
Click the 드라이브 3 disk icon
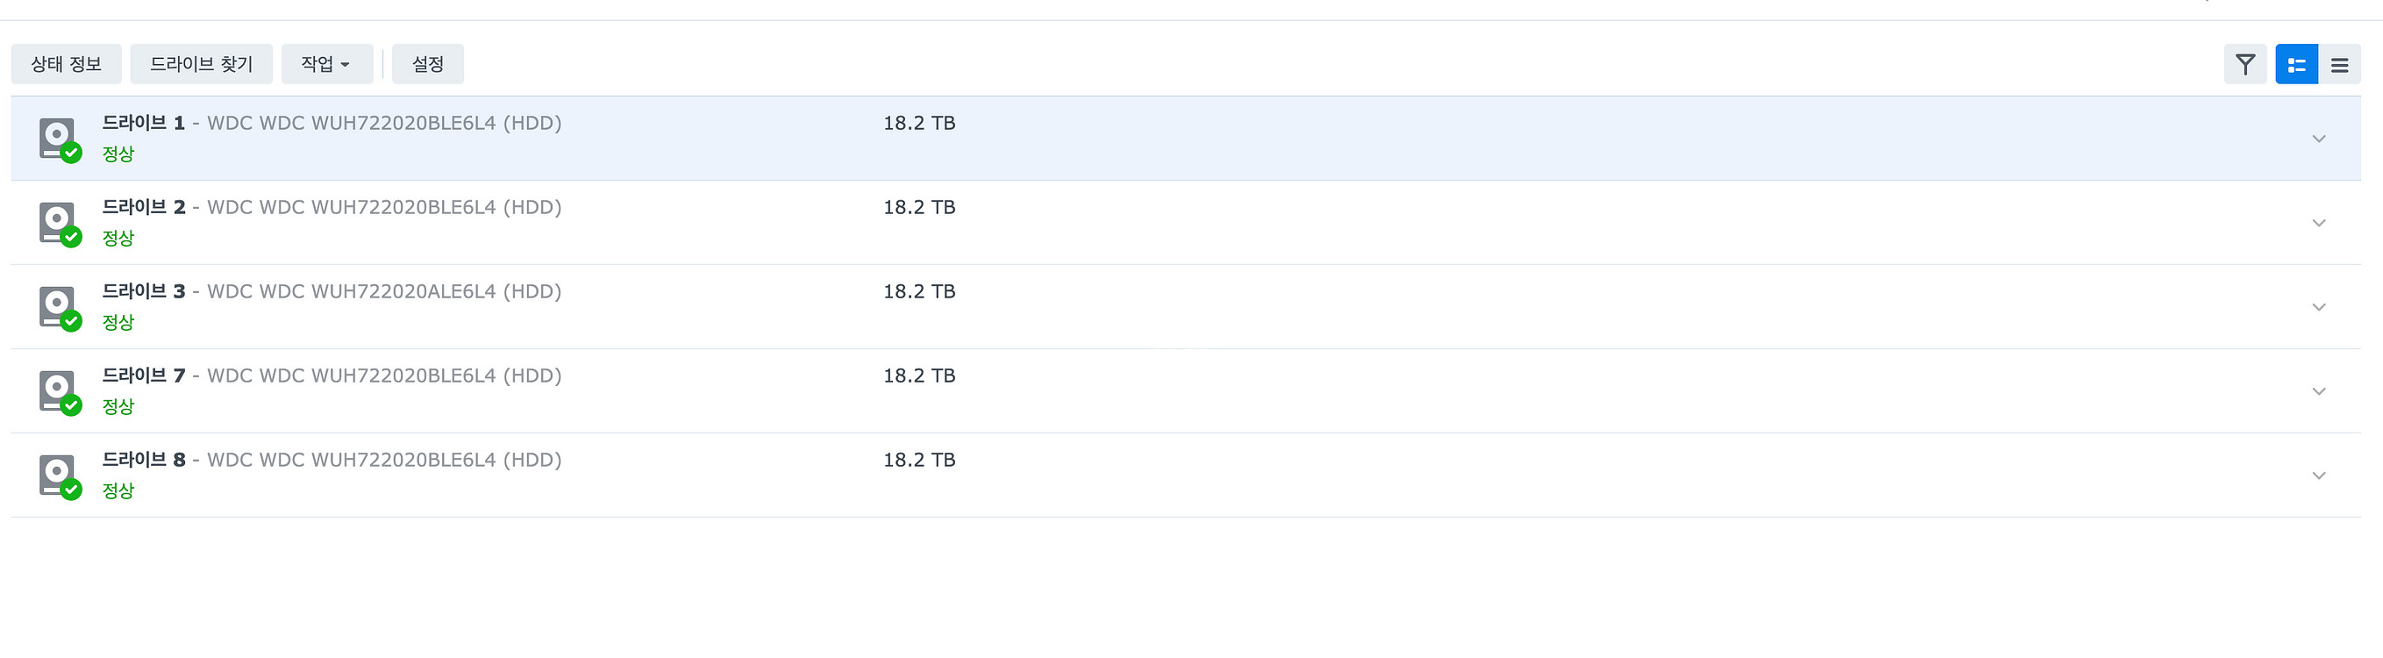[61, 307]
